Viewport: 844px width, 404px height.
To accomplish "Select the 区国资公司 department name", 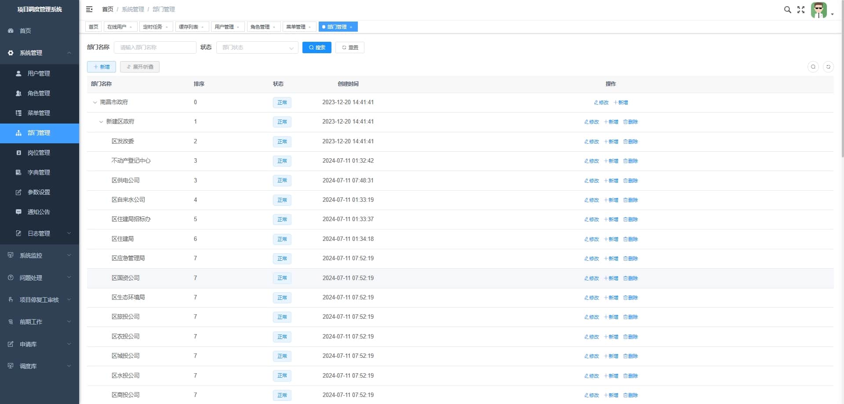I will (125, 278).
